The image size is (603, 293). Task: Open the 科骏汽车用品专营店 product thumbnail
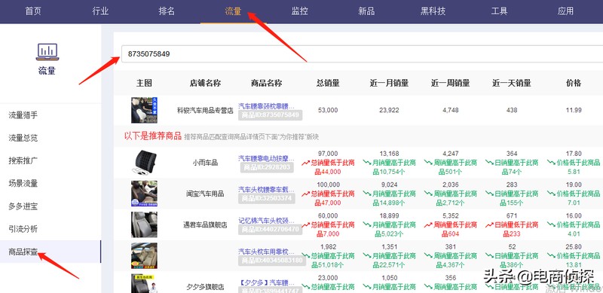click(x=144, y=110)
